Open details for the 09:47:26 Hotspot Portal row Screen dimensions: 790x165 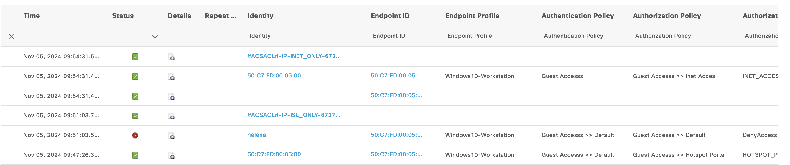coord(172,155)
